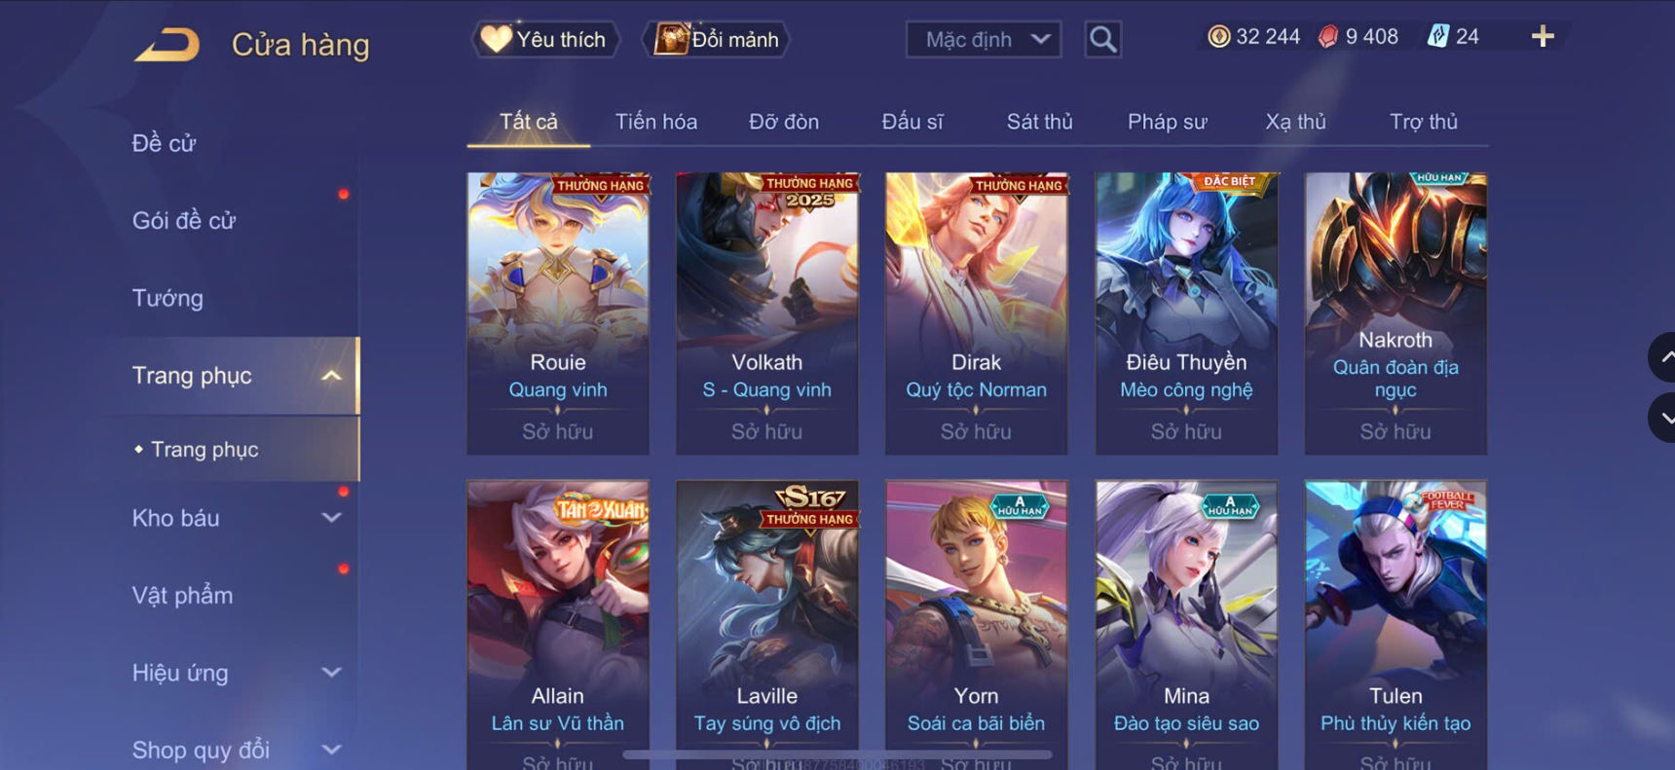Switch to the Sát thủ tab
The width and height of the screenshot is (1675, 770).
(1039, 122)
